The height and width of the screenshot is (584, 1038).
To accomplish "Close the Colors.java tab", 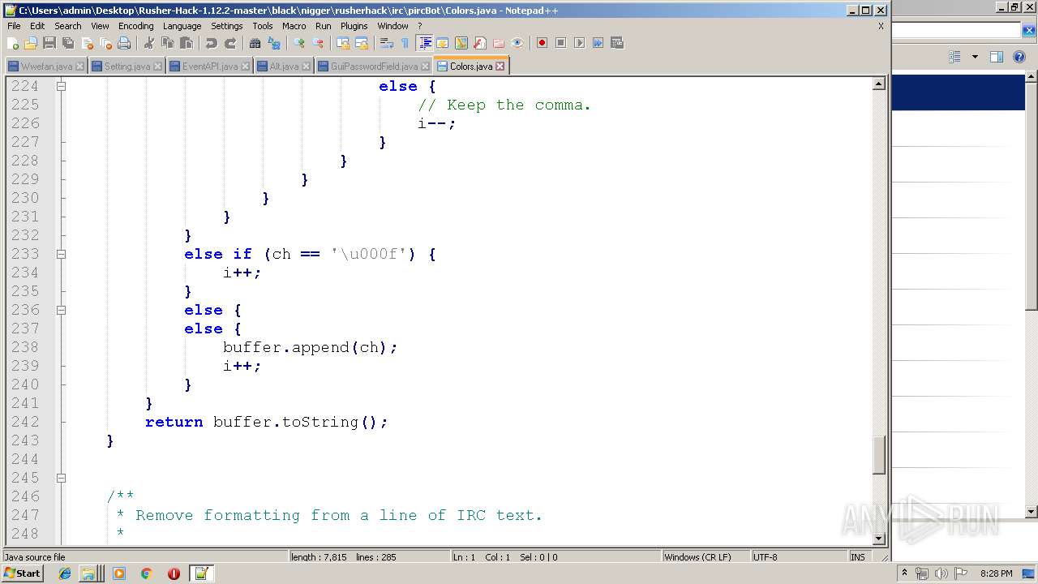I will (500, 67).
